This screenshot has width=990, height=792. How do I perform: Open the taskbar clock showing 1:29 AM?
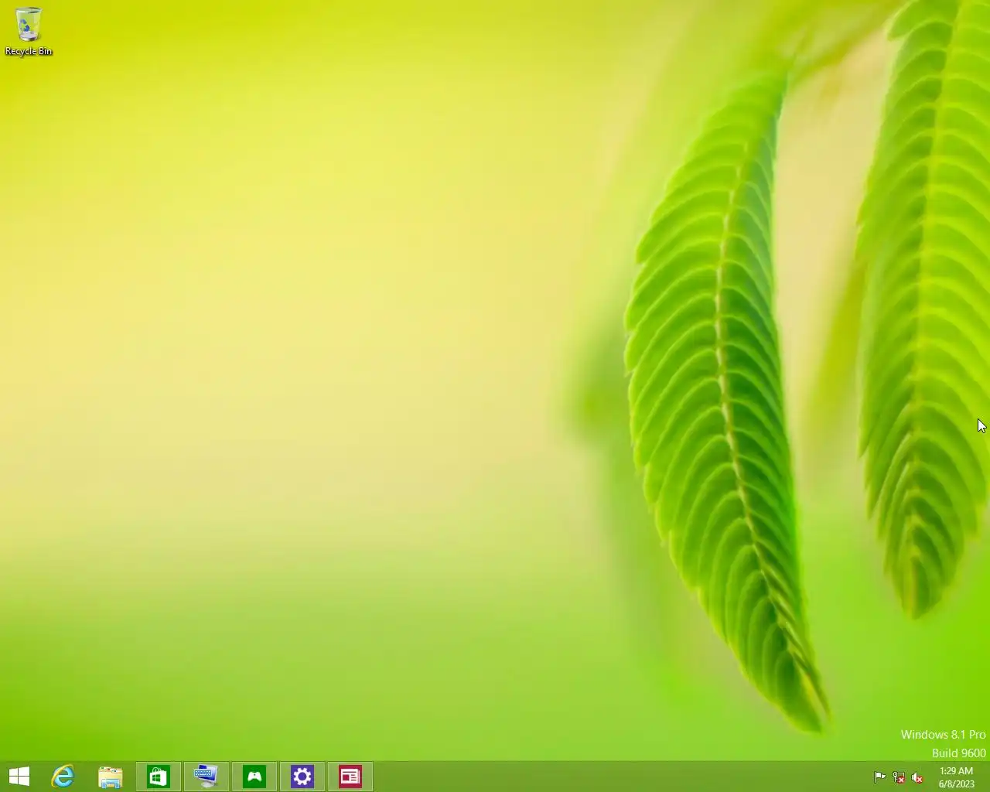(957, 777)
